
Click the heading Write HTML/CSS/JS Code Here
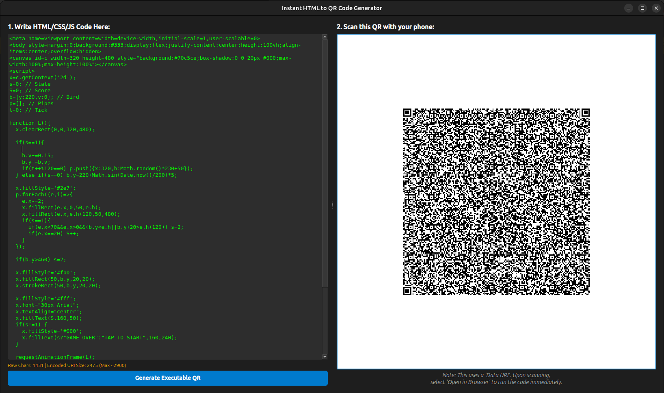click(58, 27)
